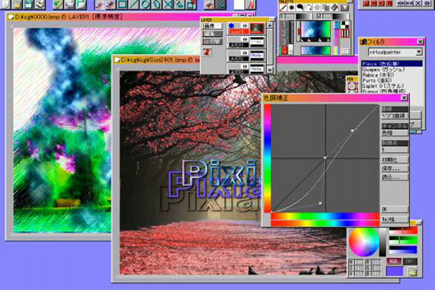Select the circle shape tool icon
Screen dimensions: 435x290
point(146,4)
